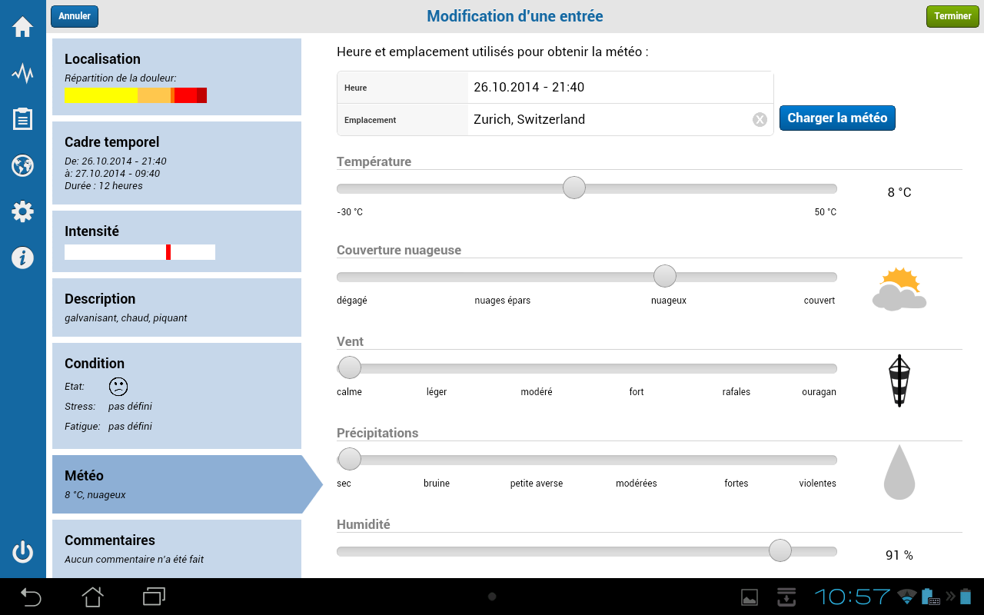Select 'petite averse' precipitation label
Screen dimensions: 984x615
(537, 484)
